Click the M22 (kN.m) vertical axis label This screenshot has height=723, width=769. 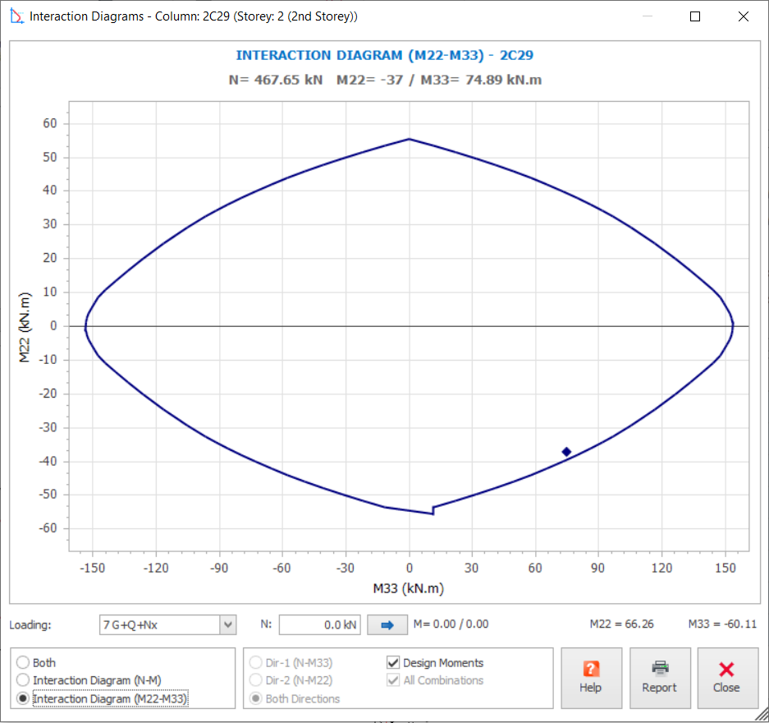coord(25,326)
